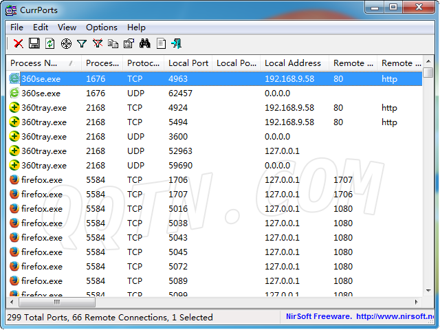Click the binoculars find icon
This screenshot has width=440, height=330.
(145, 44)
